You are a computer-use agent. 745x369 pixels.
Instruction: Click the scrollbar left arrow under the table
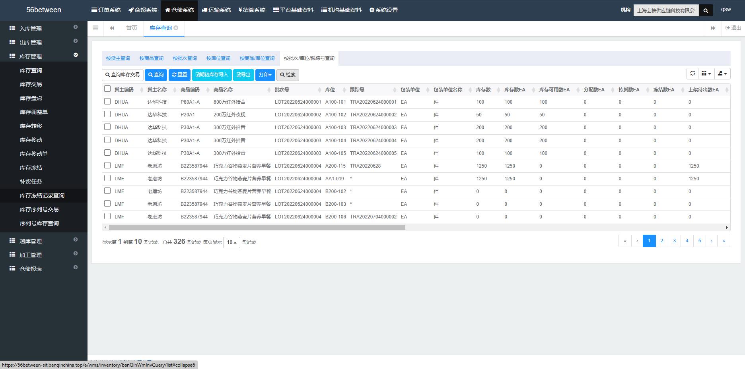pyautogui.click(x=105, y=228)
